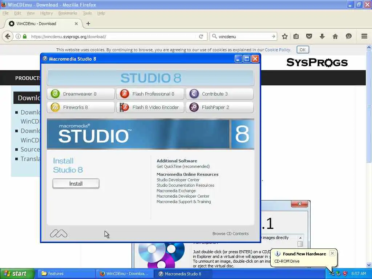Switch to features folder taskbar button
This screenshot has width=372, height=279.
tap(66, 274)
